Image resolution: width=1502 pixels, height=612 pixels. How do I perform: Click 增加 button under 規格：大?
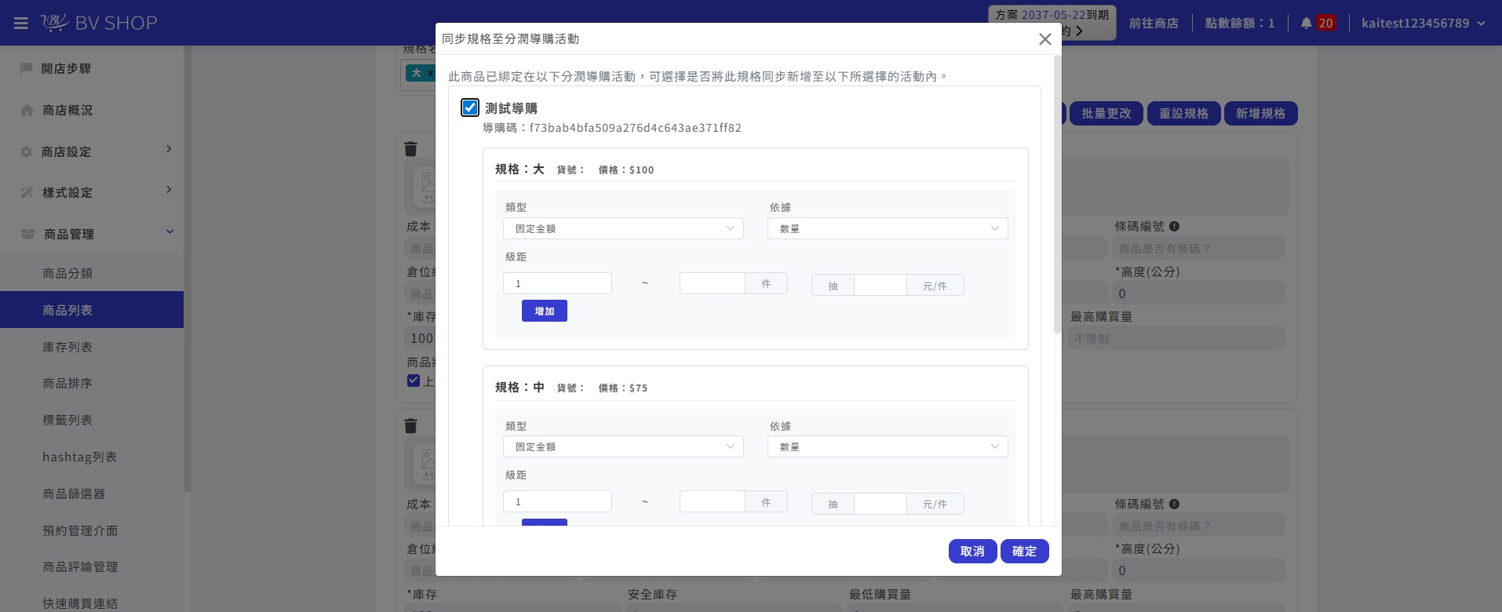pyautogui.click(x=545, y=311)
